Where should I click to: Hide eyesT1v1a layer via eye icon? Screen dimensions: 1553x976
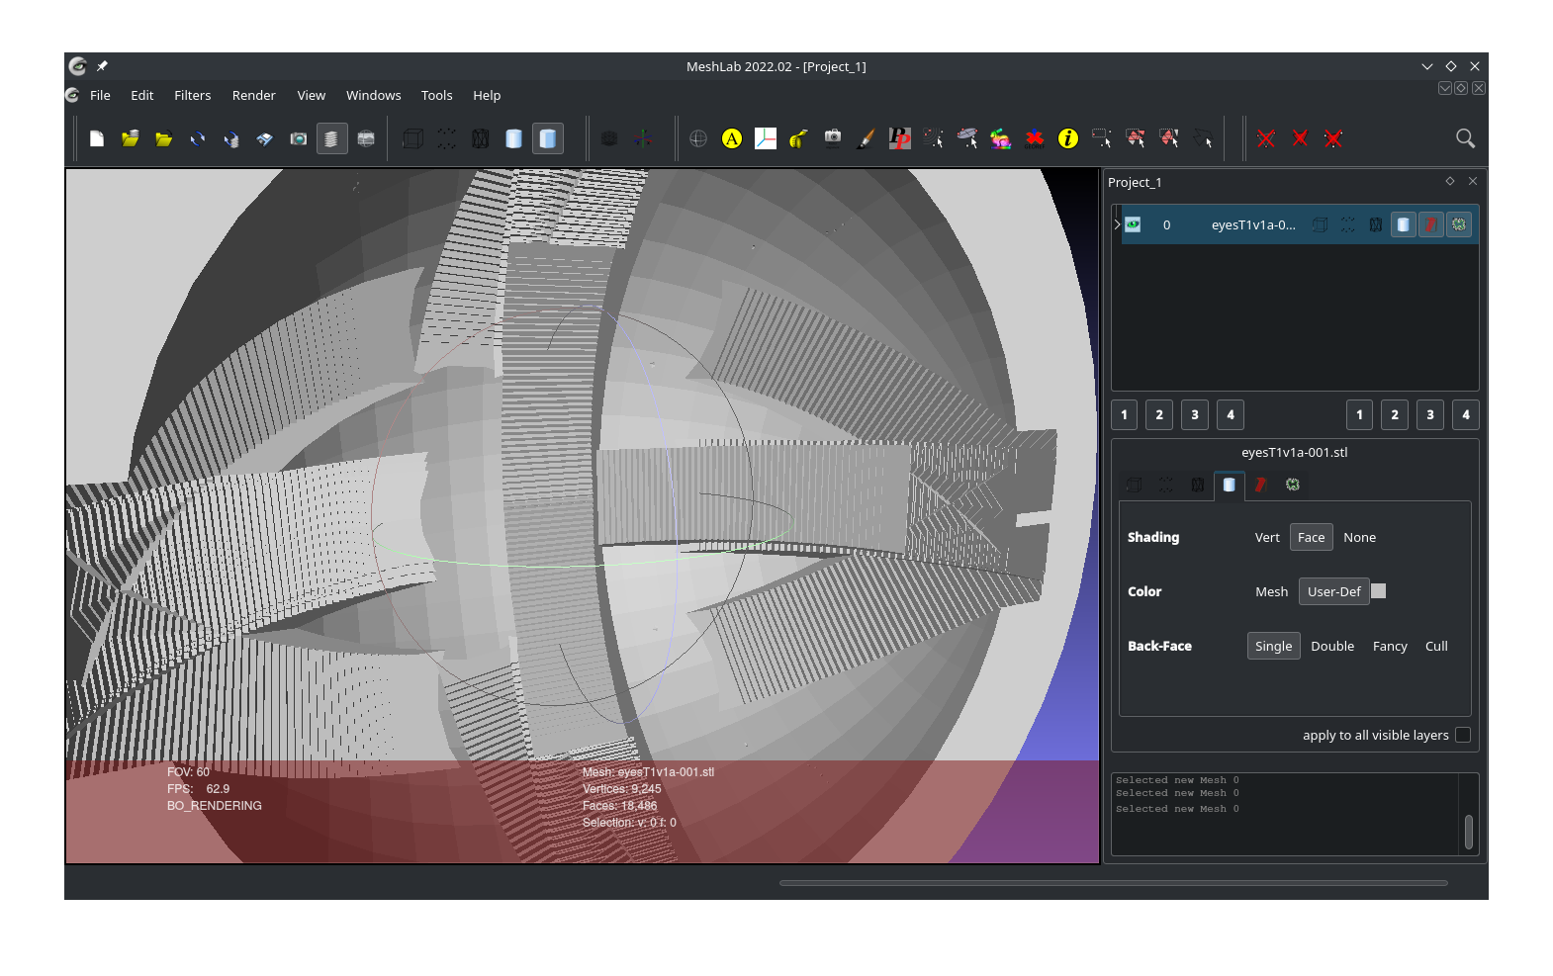(1133, 224)
